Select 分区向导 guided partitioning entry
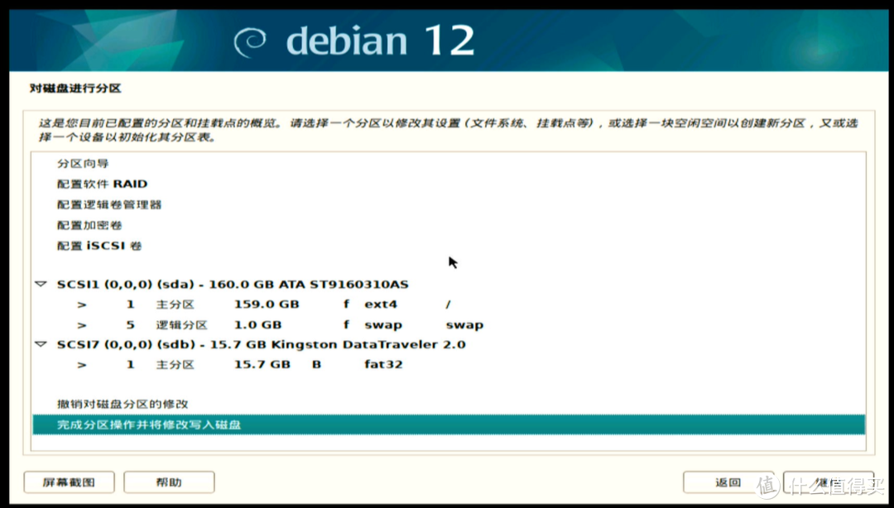Image resolution: width=894 pixels, height=508 pixels. [83, 164]
